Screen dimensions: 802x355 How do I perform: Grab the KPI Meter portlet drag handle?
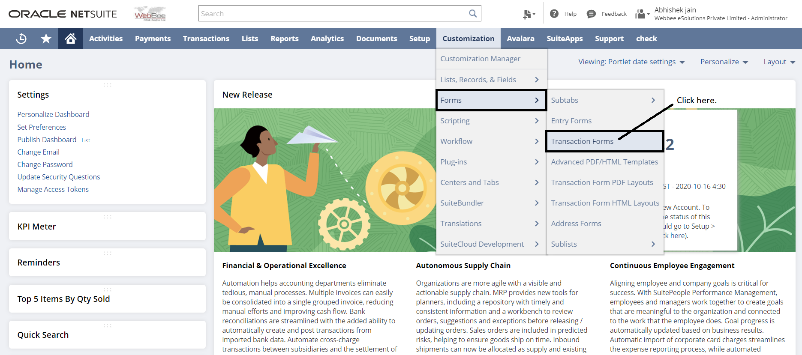click(x=108, y=217)
